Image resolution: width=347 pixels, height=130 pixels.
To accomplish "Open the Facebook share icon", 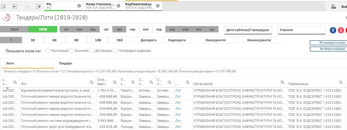I will [333, 30].
